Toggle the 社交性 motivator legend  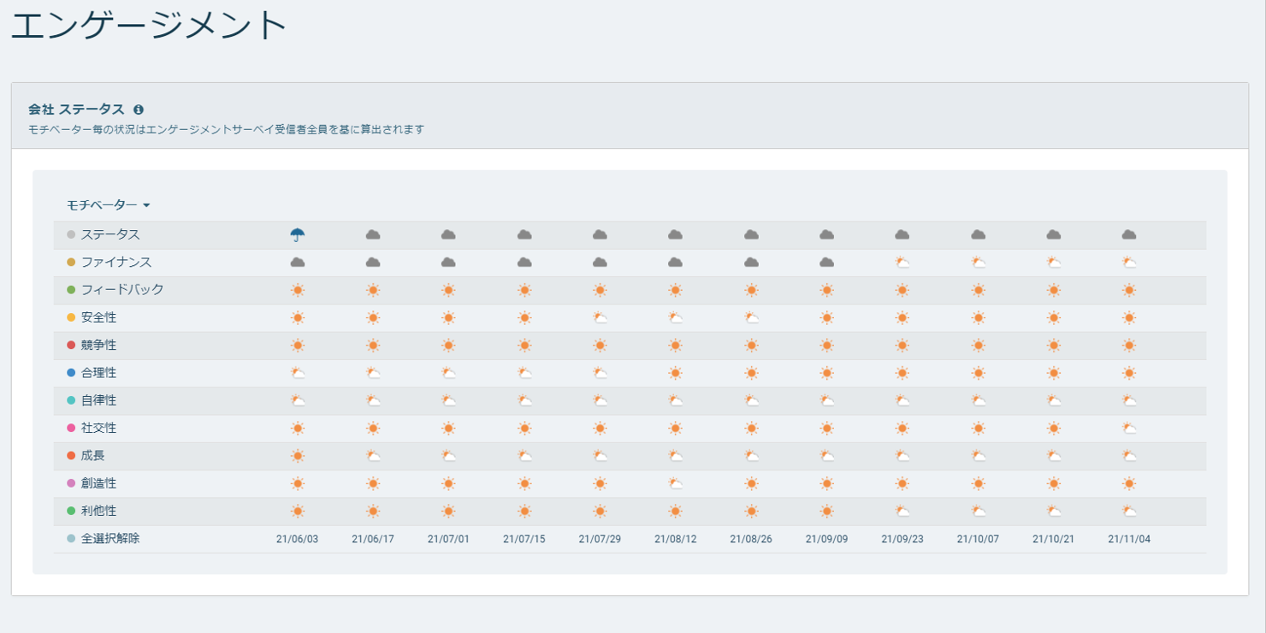pos(92,428)
